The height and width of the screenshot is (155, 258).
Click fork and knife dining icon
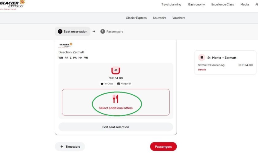click(115, 99)
